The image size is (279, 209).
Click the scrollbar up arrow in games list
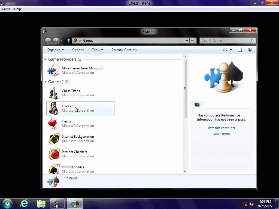(x=185, y=57)
